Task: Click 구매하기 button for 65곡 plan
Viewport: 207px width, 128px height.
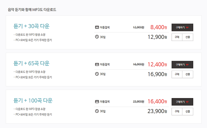Action: point(182,65)
